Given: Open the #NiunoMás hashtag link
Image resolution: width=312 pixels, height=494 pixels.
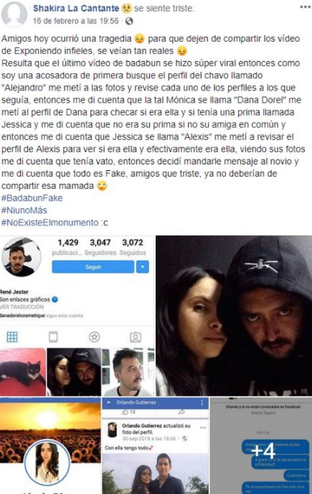Looking at the screenshot, I should 24,210.
